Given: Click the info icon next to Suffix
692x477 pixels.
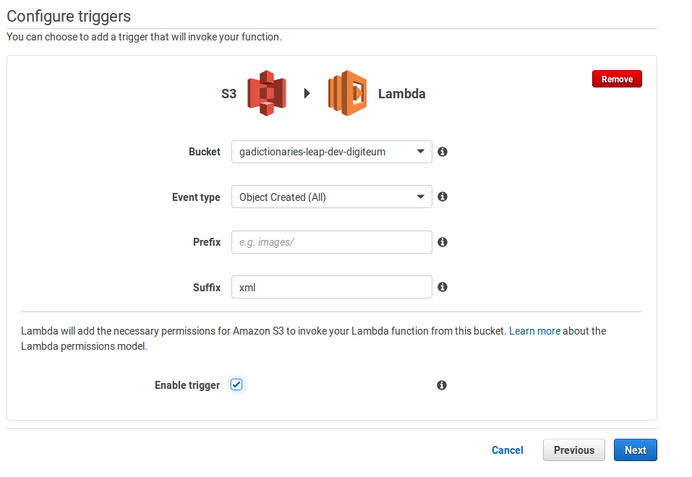Looking at the screenshot, I should tap(442, 287).
